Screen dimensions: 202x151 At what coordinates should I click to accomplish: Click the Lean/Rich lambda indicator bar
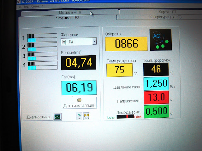coord(125,116)
